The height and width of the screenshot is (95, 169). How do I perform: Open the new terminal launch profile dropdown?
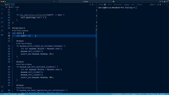[156, 5]
